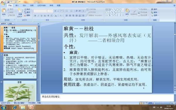176x110 pixels.
Task: Delete the current slide with 删除
Action: tap(27, 15)
